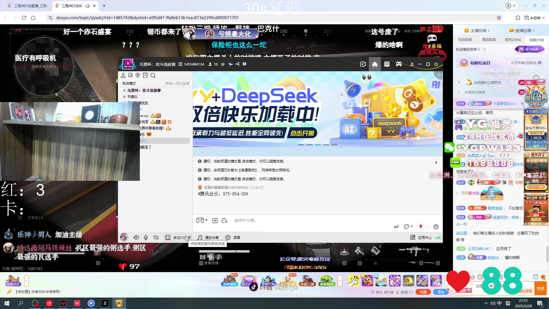Toggle the YY microphone
This screenshot has width=549, height=309.
146,237
